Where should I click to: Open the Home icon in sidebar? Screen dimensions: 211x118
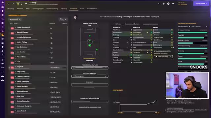(x=2, y=2)
